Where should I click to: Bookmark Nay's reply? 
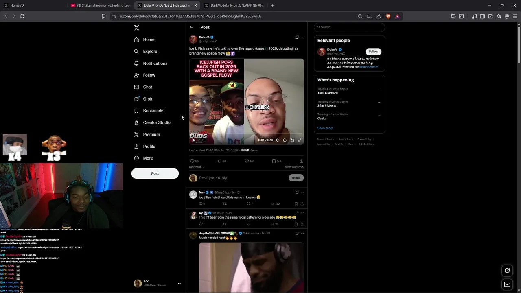296,204
